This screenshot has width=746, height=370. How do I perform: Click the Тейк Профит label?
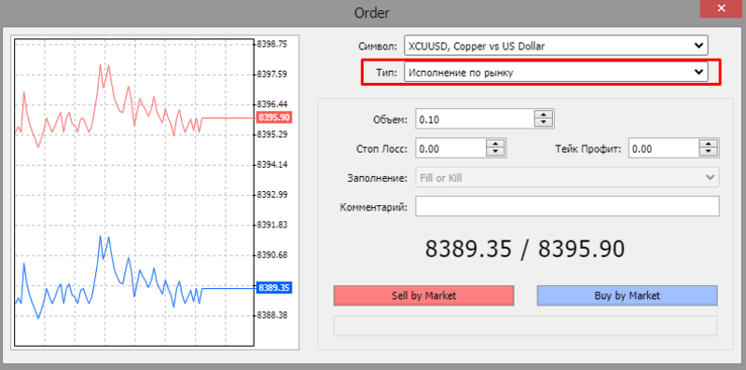click(x=587, y=149)
